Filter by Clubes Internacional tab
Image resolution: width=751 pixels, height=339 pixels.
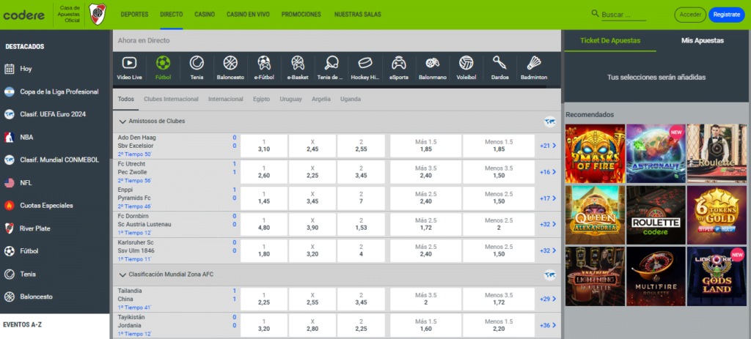[171, 99]
